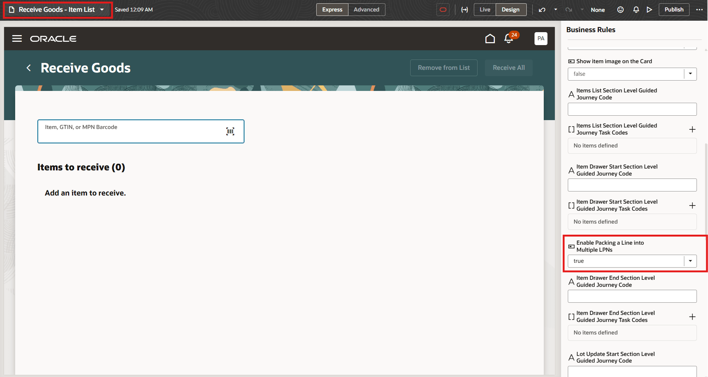Click the Add an item to receive text
708x377 pixels.
coord(85,193)
